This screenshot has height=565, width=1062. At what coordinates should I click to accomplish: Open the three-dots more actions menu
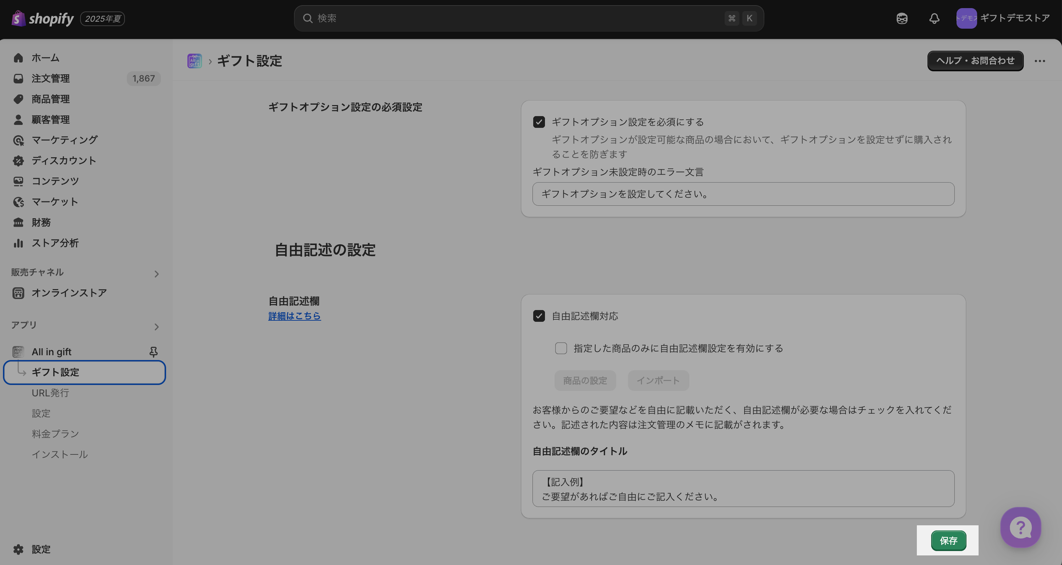coord(1040,61)
